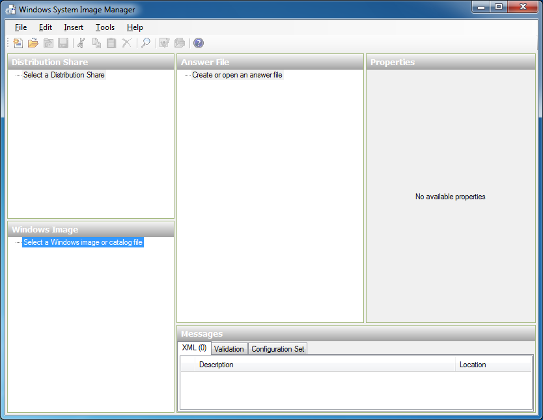Click the Properties pane title
Image resolution: width=543 pixels, height=420 pixels.
tap(393, 62)
